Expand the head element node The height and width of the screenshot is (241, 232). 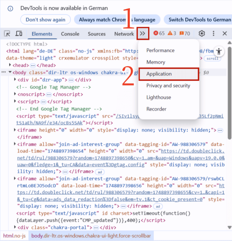point(10,65)
